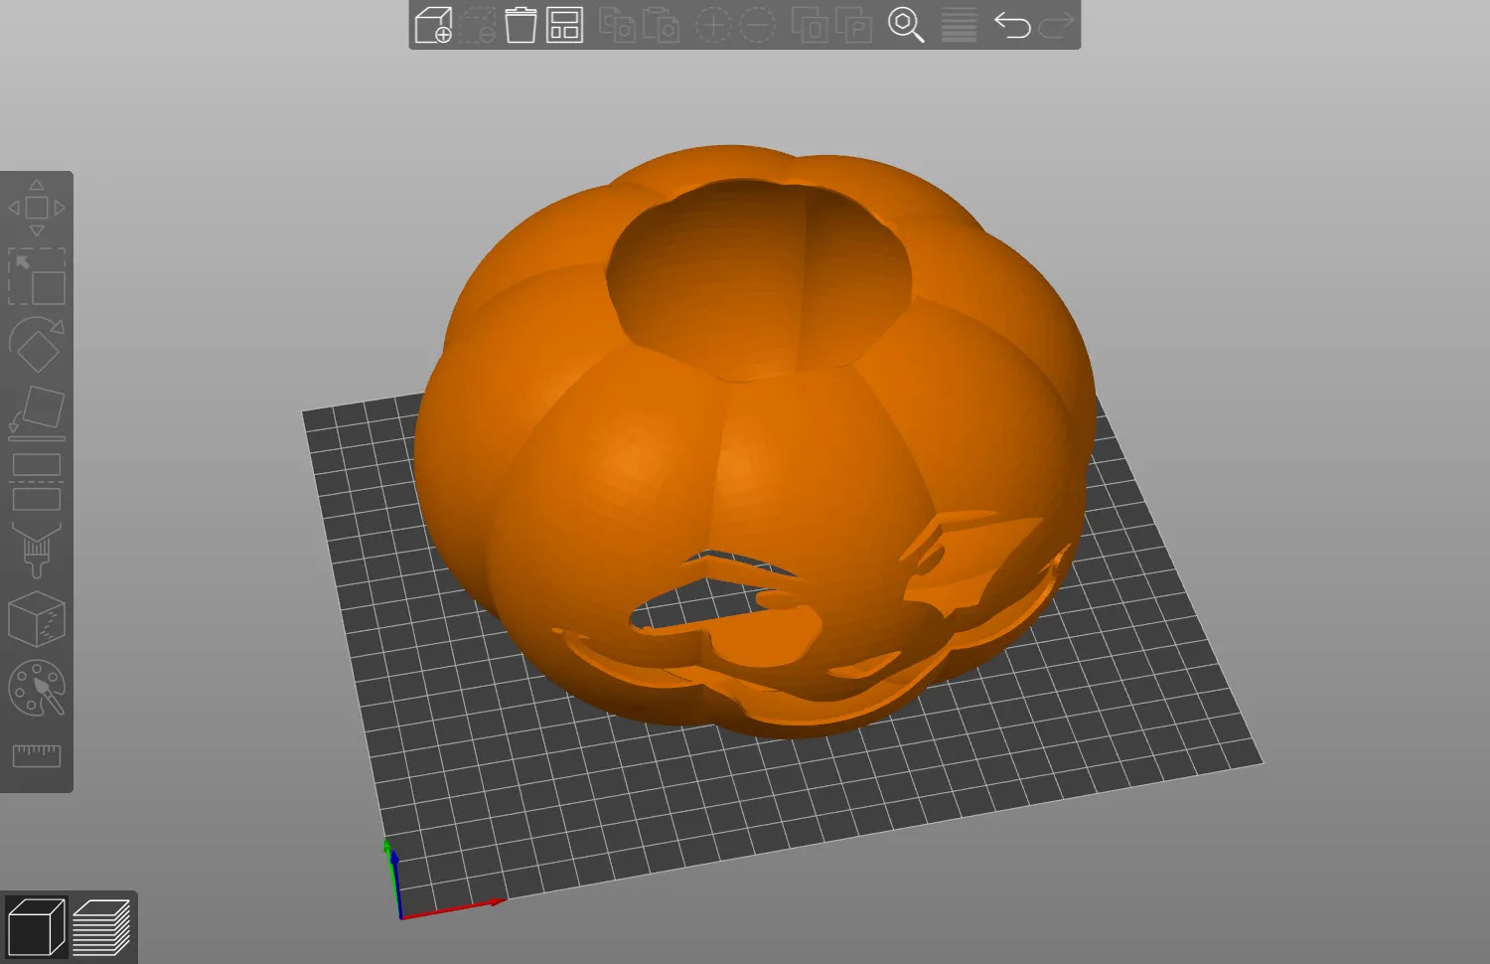Select the Measure ruler tool
This screenshot has width=1490, height=964.
(x=37, y=756)
